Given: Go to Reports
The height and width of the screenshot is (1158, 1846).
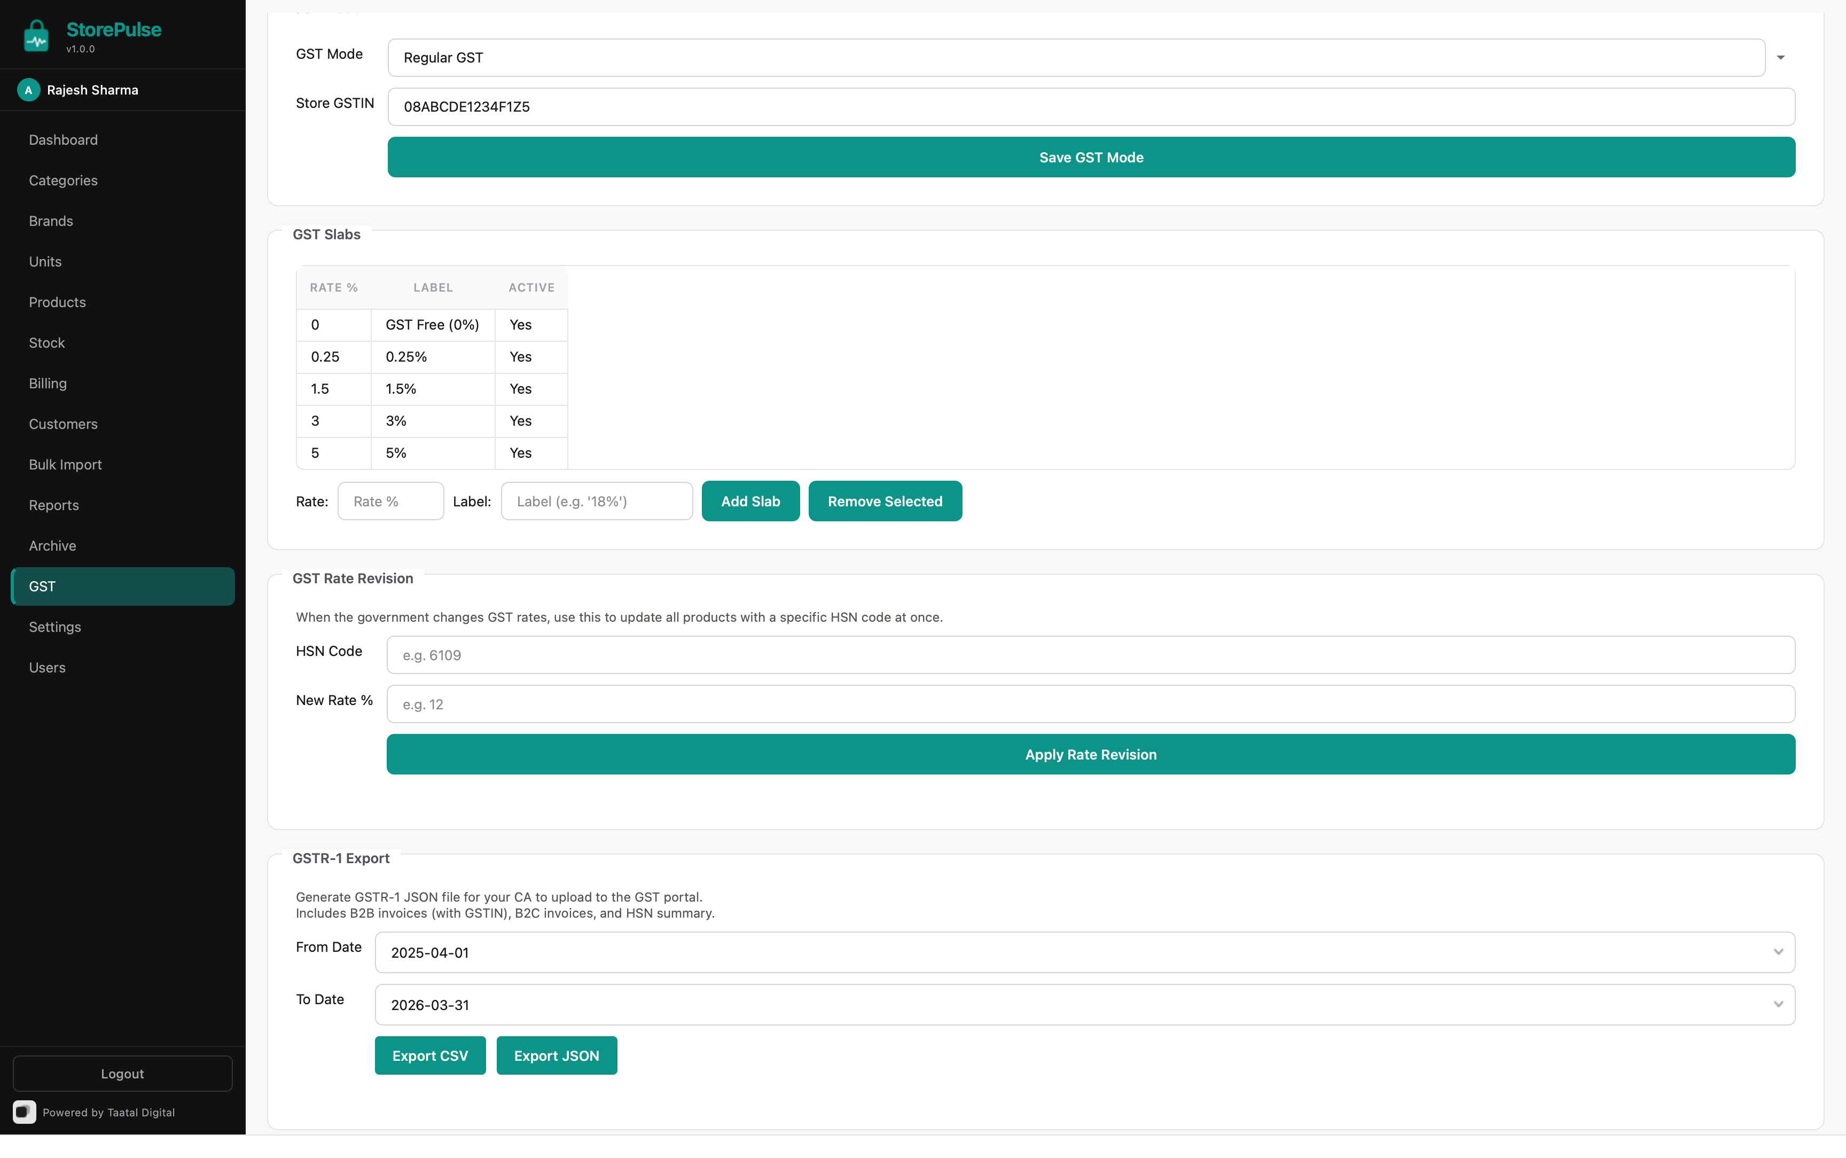Looking at the screenshot, I should pyautogui.click(x=122, y=505).
